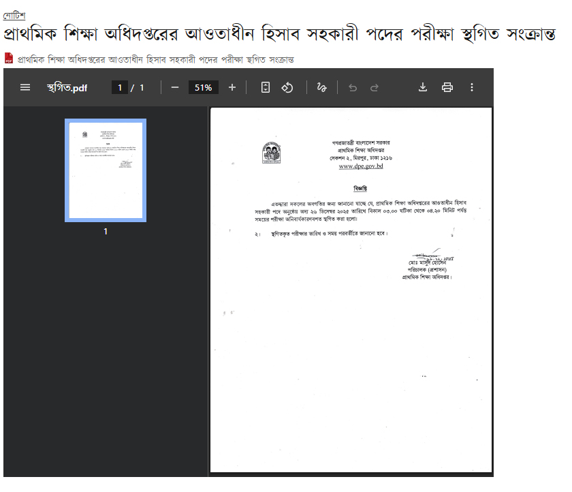
Task: Open the three-dot more actions menu
Action: point(472,87)
